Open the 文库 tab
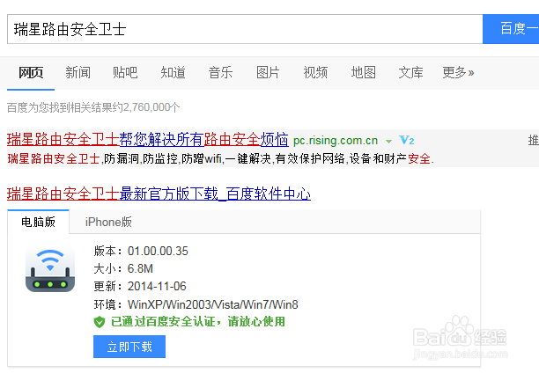This screenshot has width=539, height=373. [x=410, y=72]
